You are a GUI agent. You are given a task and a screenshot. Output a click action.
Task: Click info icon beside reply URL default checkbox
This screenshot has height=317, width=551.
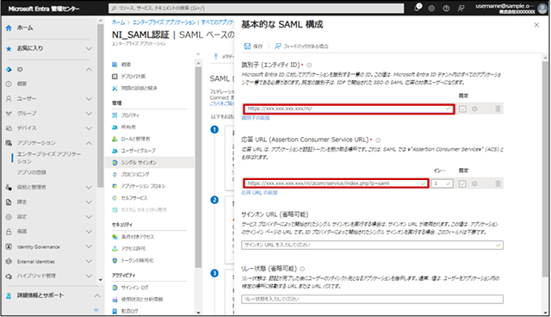(474, 183)
